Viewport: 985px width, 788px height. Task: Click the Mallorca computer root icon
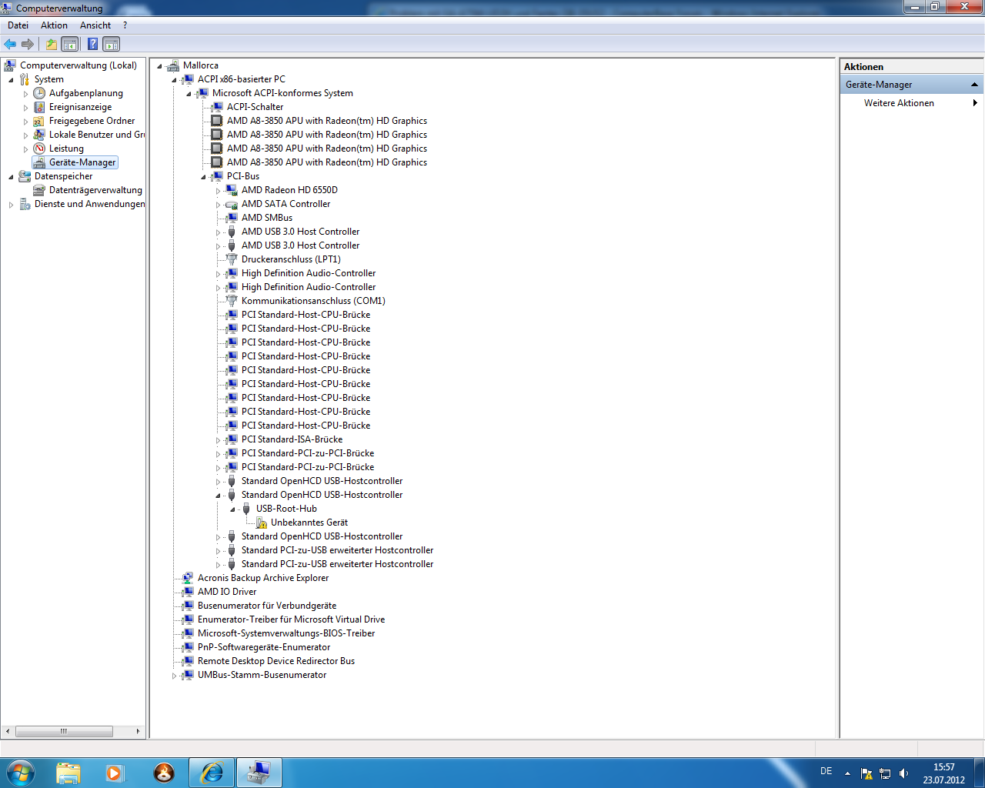coord(173,65)
